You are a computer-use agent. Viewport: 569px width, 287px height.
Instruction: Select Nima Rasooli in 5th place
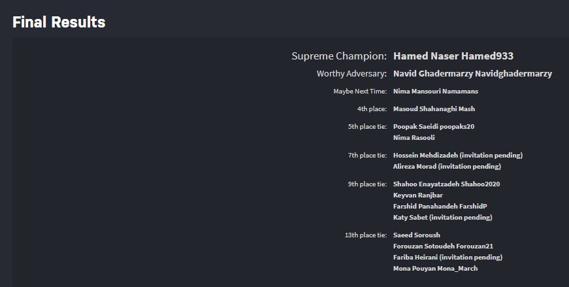414,138
